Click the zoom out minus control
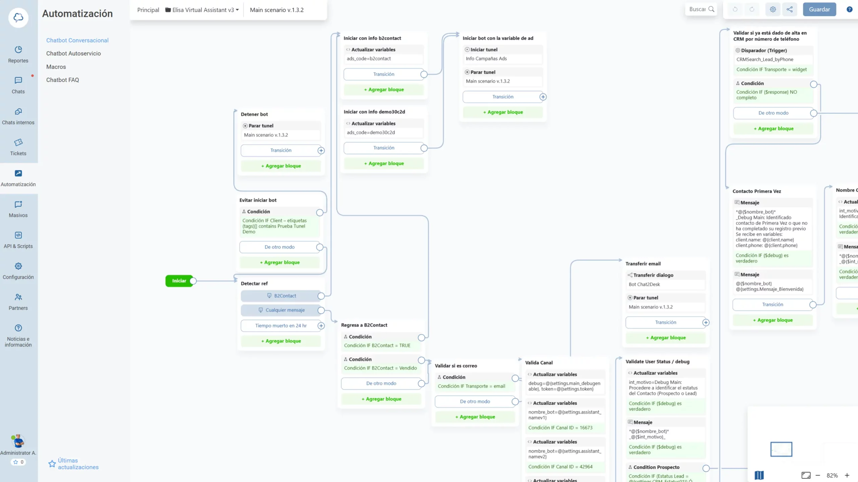858x482 pixels. [818, 475]
